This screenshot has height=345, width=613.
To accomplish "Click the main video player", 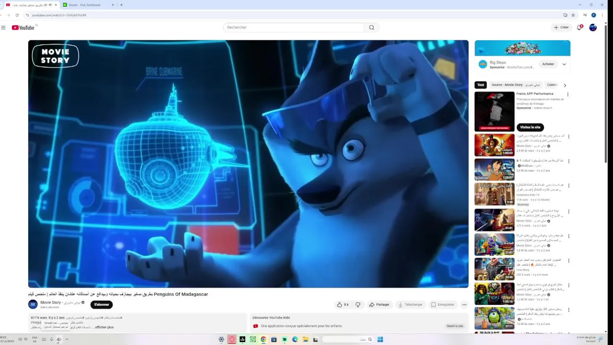I will pos(248,164).
